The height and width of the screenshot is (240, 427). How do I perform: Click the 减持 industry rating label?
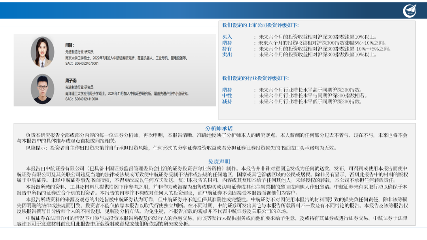pos(227,102)
